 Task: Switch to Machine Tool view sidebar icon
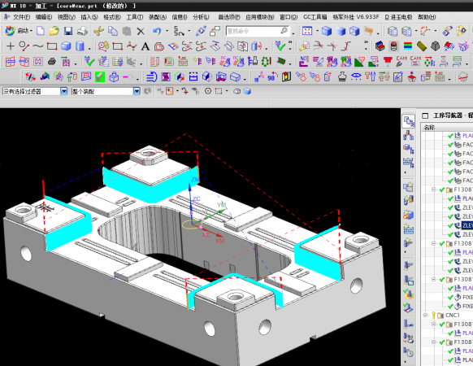409,135
